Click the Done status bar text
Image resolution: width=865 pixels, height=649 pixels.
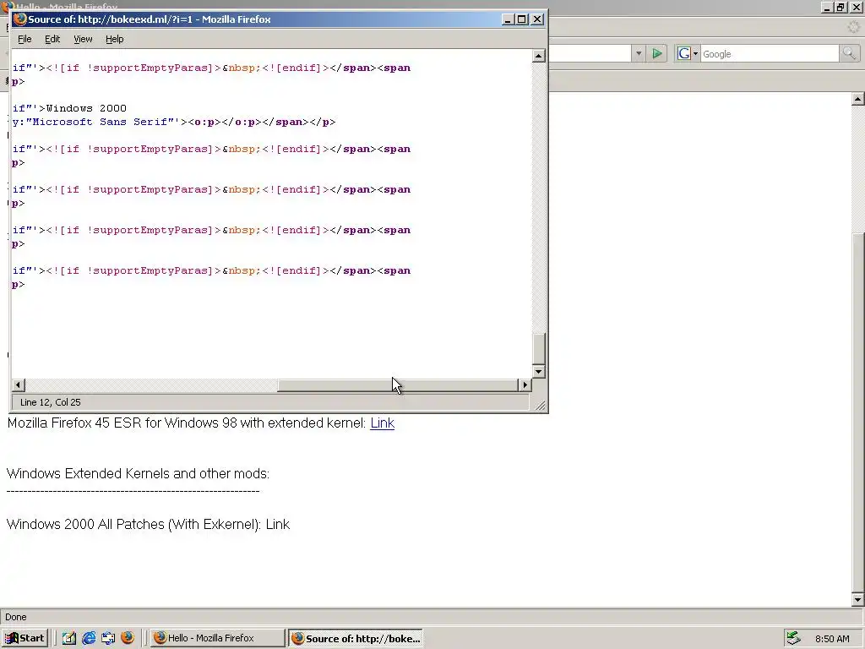[16, 617]
